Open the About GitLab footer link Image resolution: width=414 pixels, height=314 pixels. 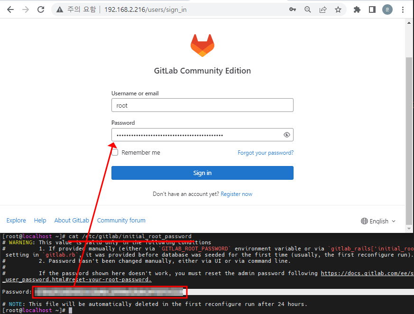72,221
